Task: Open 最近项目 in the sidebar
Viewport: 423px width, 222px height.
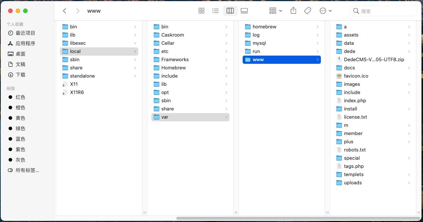Action: tap(22, 33)
